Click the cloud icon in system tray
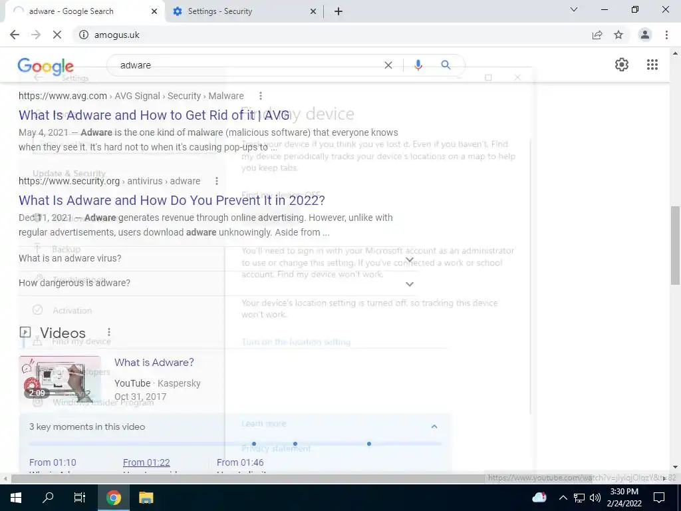Viewport: 681px width, 511px height. 539,497
